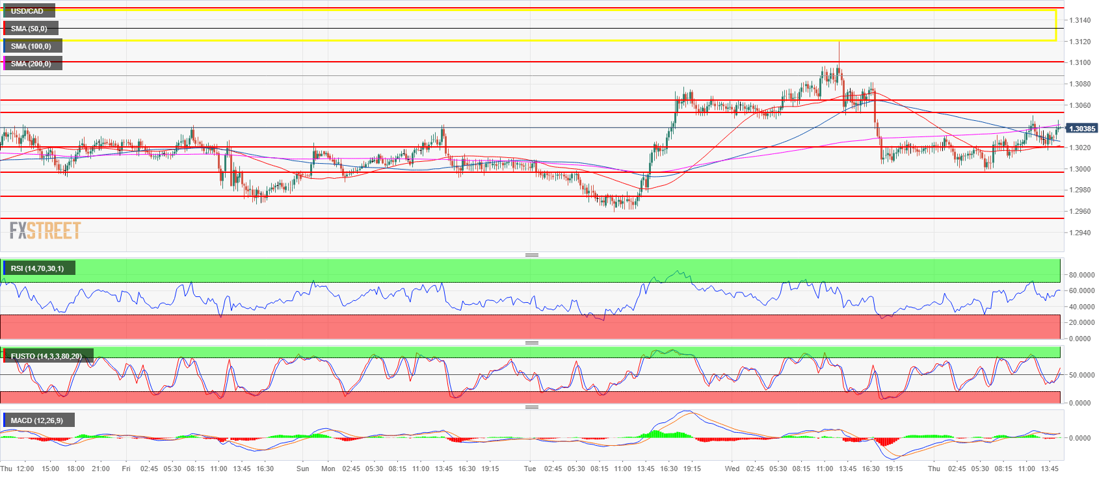Screen dimensions: 1110x477
Task: Click the RSI 80.0000 scale label
Action: (1081, 275)
